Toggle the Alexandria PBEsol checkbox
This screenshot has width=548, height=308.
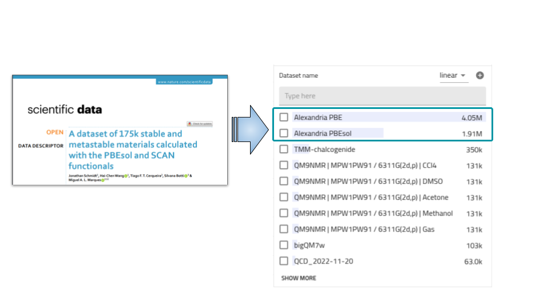point(284,133)
